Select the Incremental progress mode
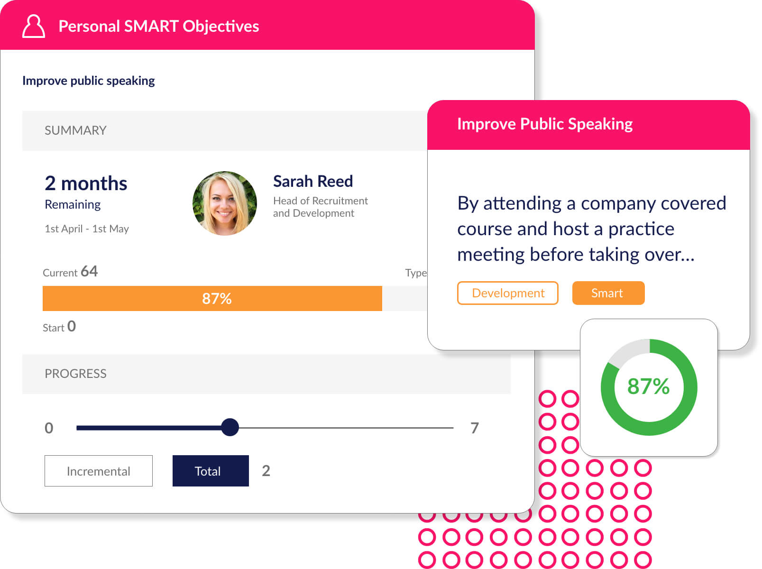This screenshot has width=762, height=569. (99, 471)
